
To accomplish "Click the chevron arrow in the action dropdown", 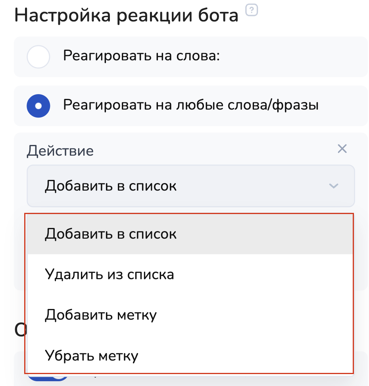I will [334, 186].
